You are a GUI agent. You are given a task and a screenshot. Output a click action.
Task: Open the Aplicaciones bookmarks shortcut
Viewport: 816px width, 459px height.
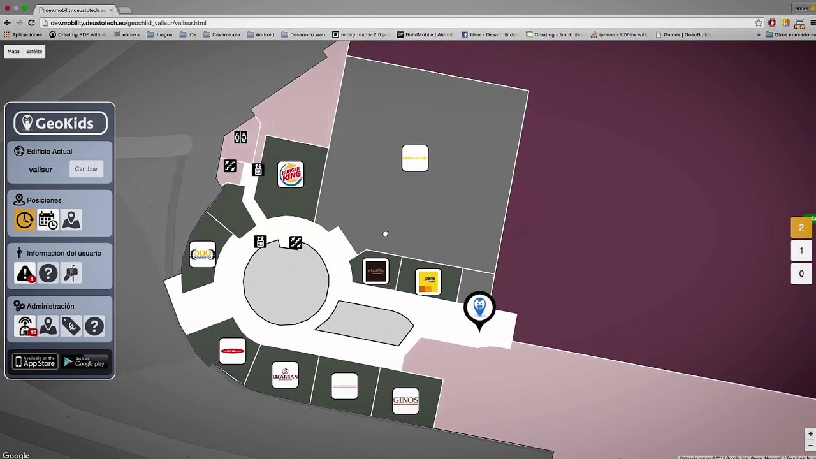point(23,34)
